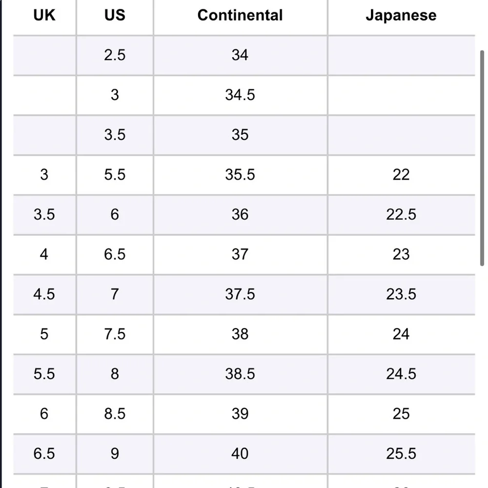The image size is (488, 488).
Task: Click the Continental size 34.5 cell
Action: click(x=240, y=95)
